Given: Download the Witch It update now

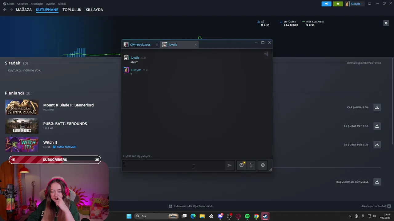Looking at the screenshot, I should pos(377,145).
